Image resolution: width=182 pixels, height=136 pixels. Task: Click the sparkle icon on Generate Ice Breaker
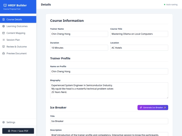click(x=141, y=107)
